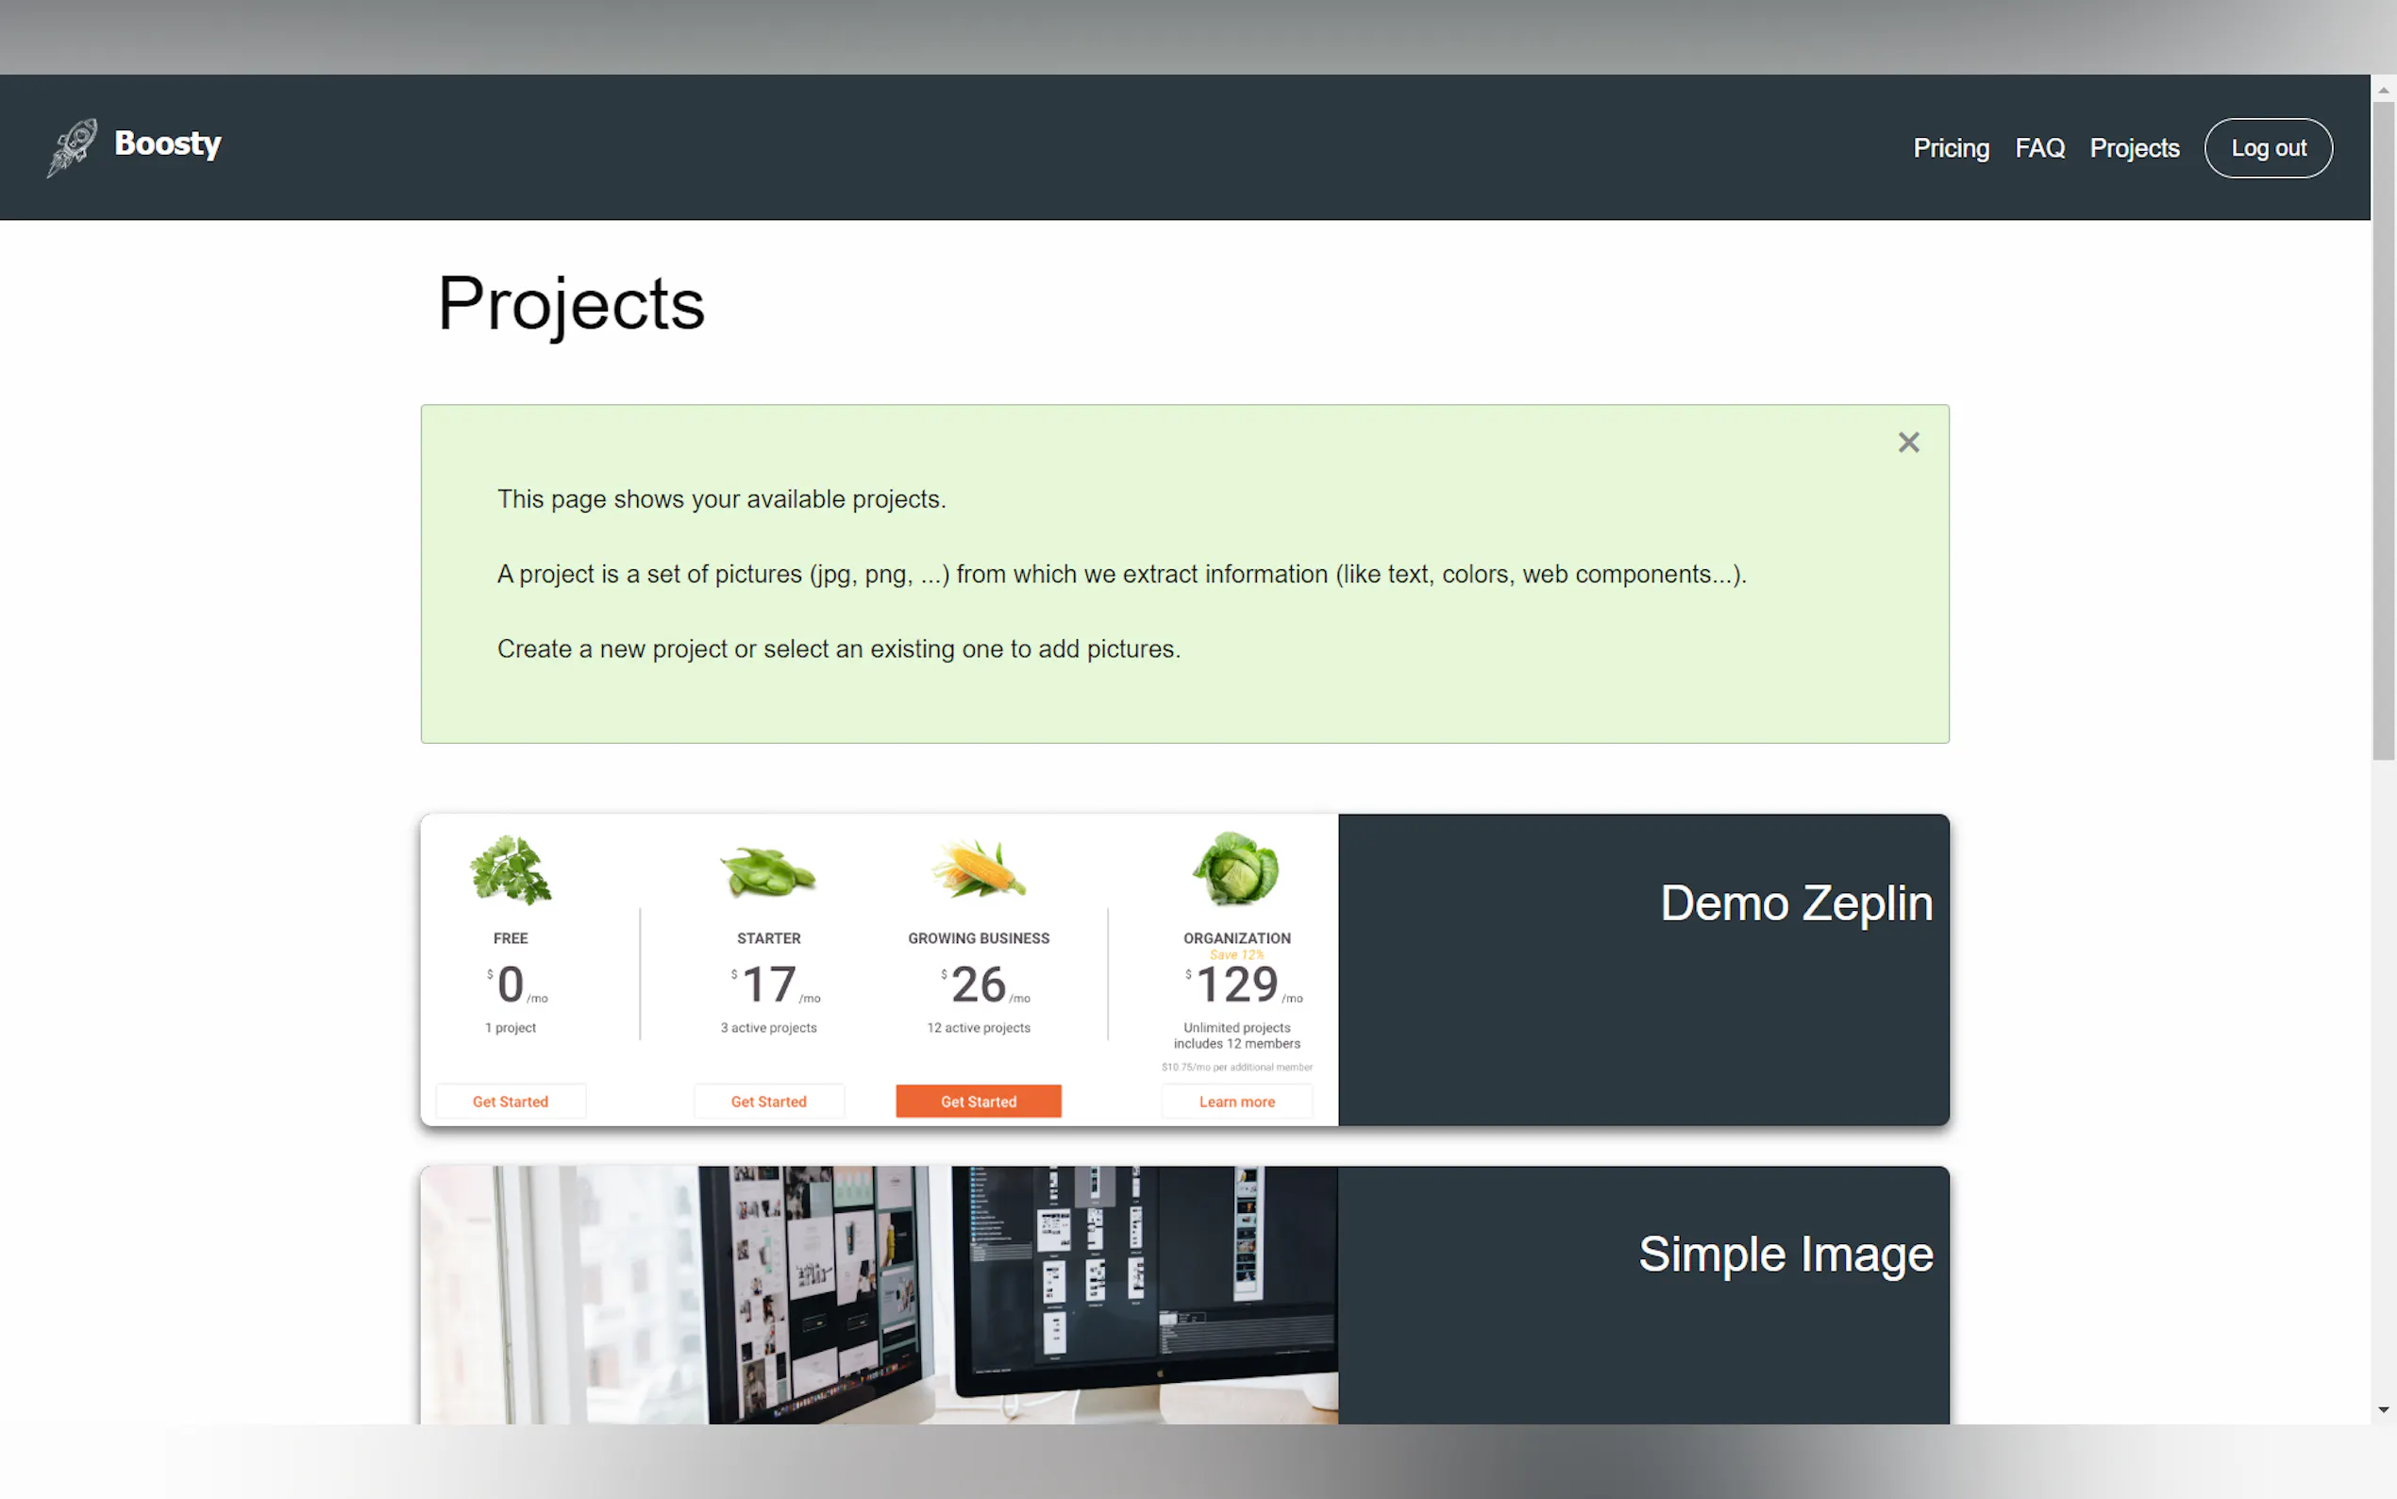Click the green beans icon above STARTER

point(768,871)
